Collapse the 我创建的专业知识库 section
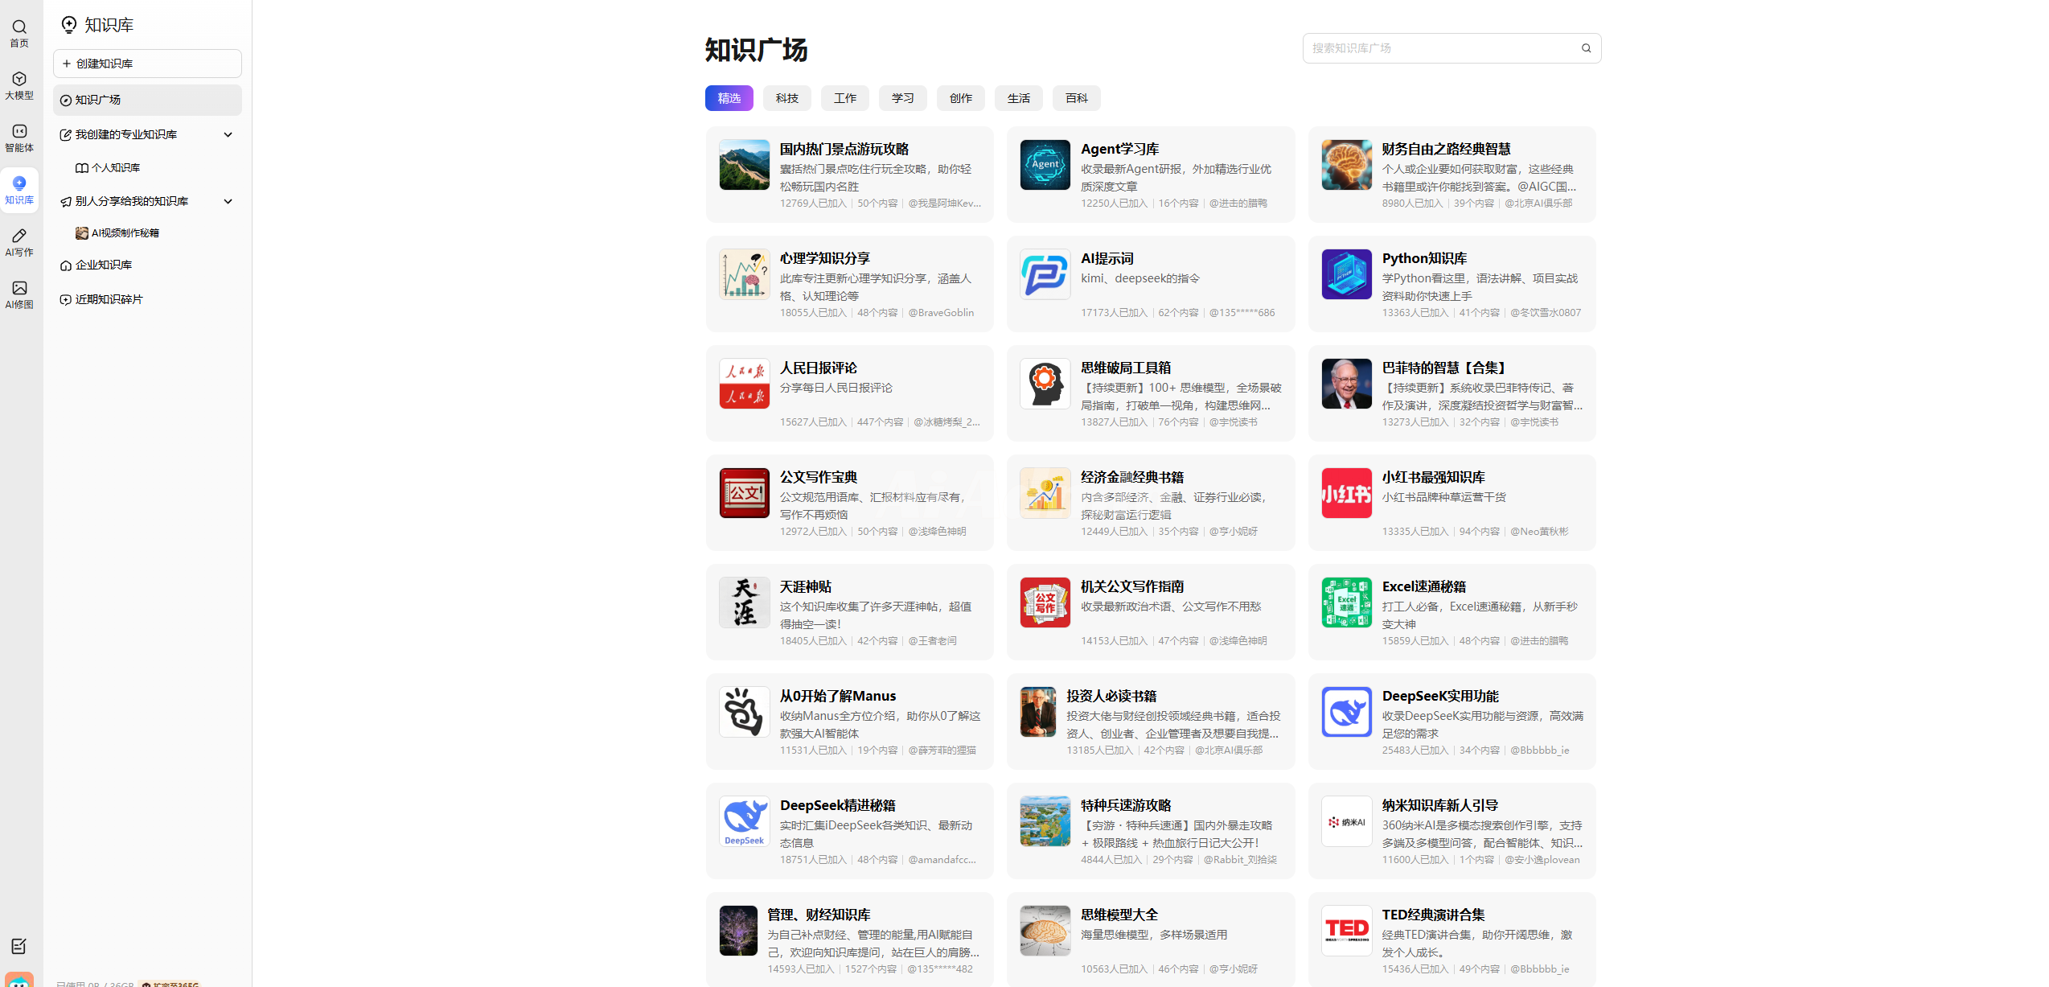The height and width of the screenshot is (987, 2049). [x=228, y=134]
